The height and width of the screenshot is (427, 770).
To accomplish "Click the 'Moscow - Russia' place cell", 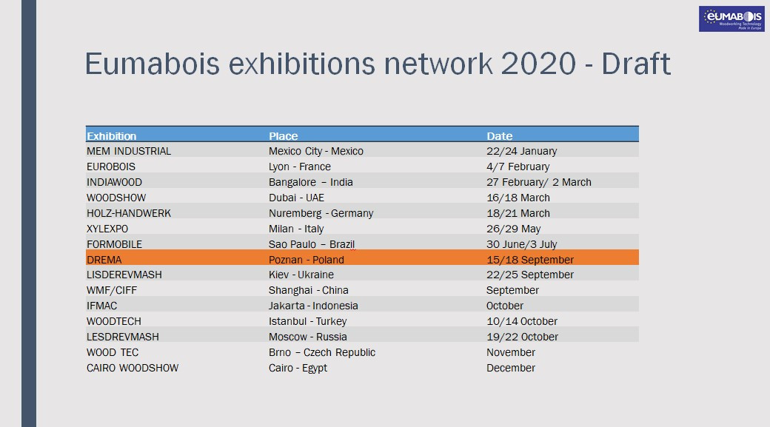I will pyautogui.click(x=308, y=337).
